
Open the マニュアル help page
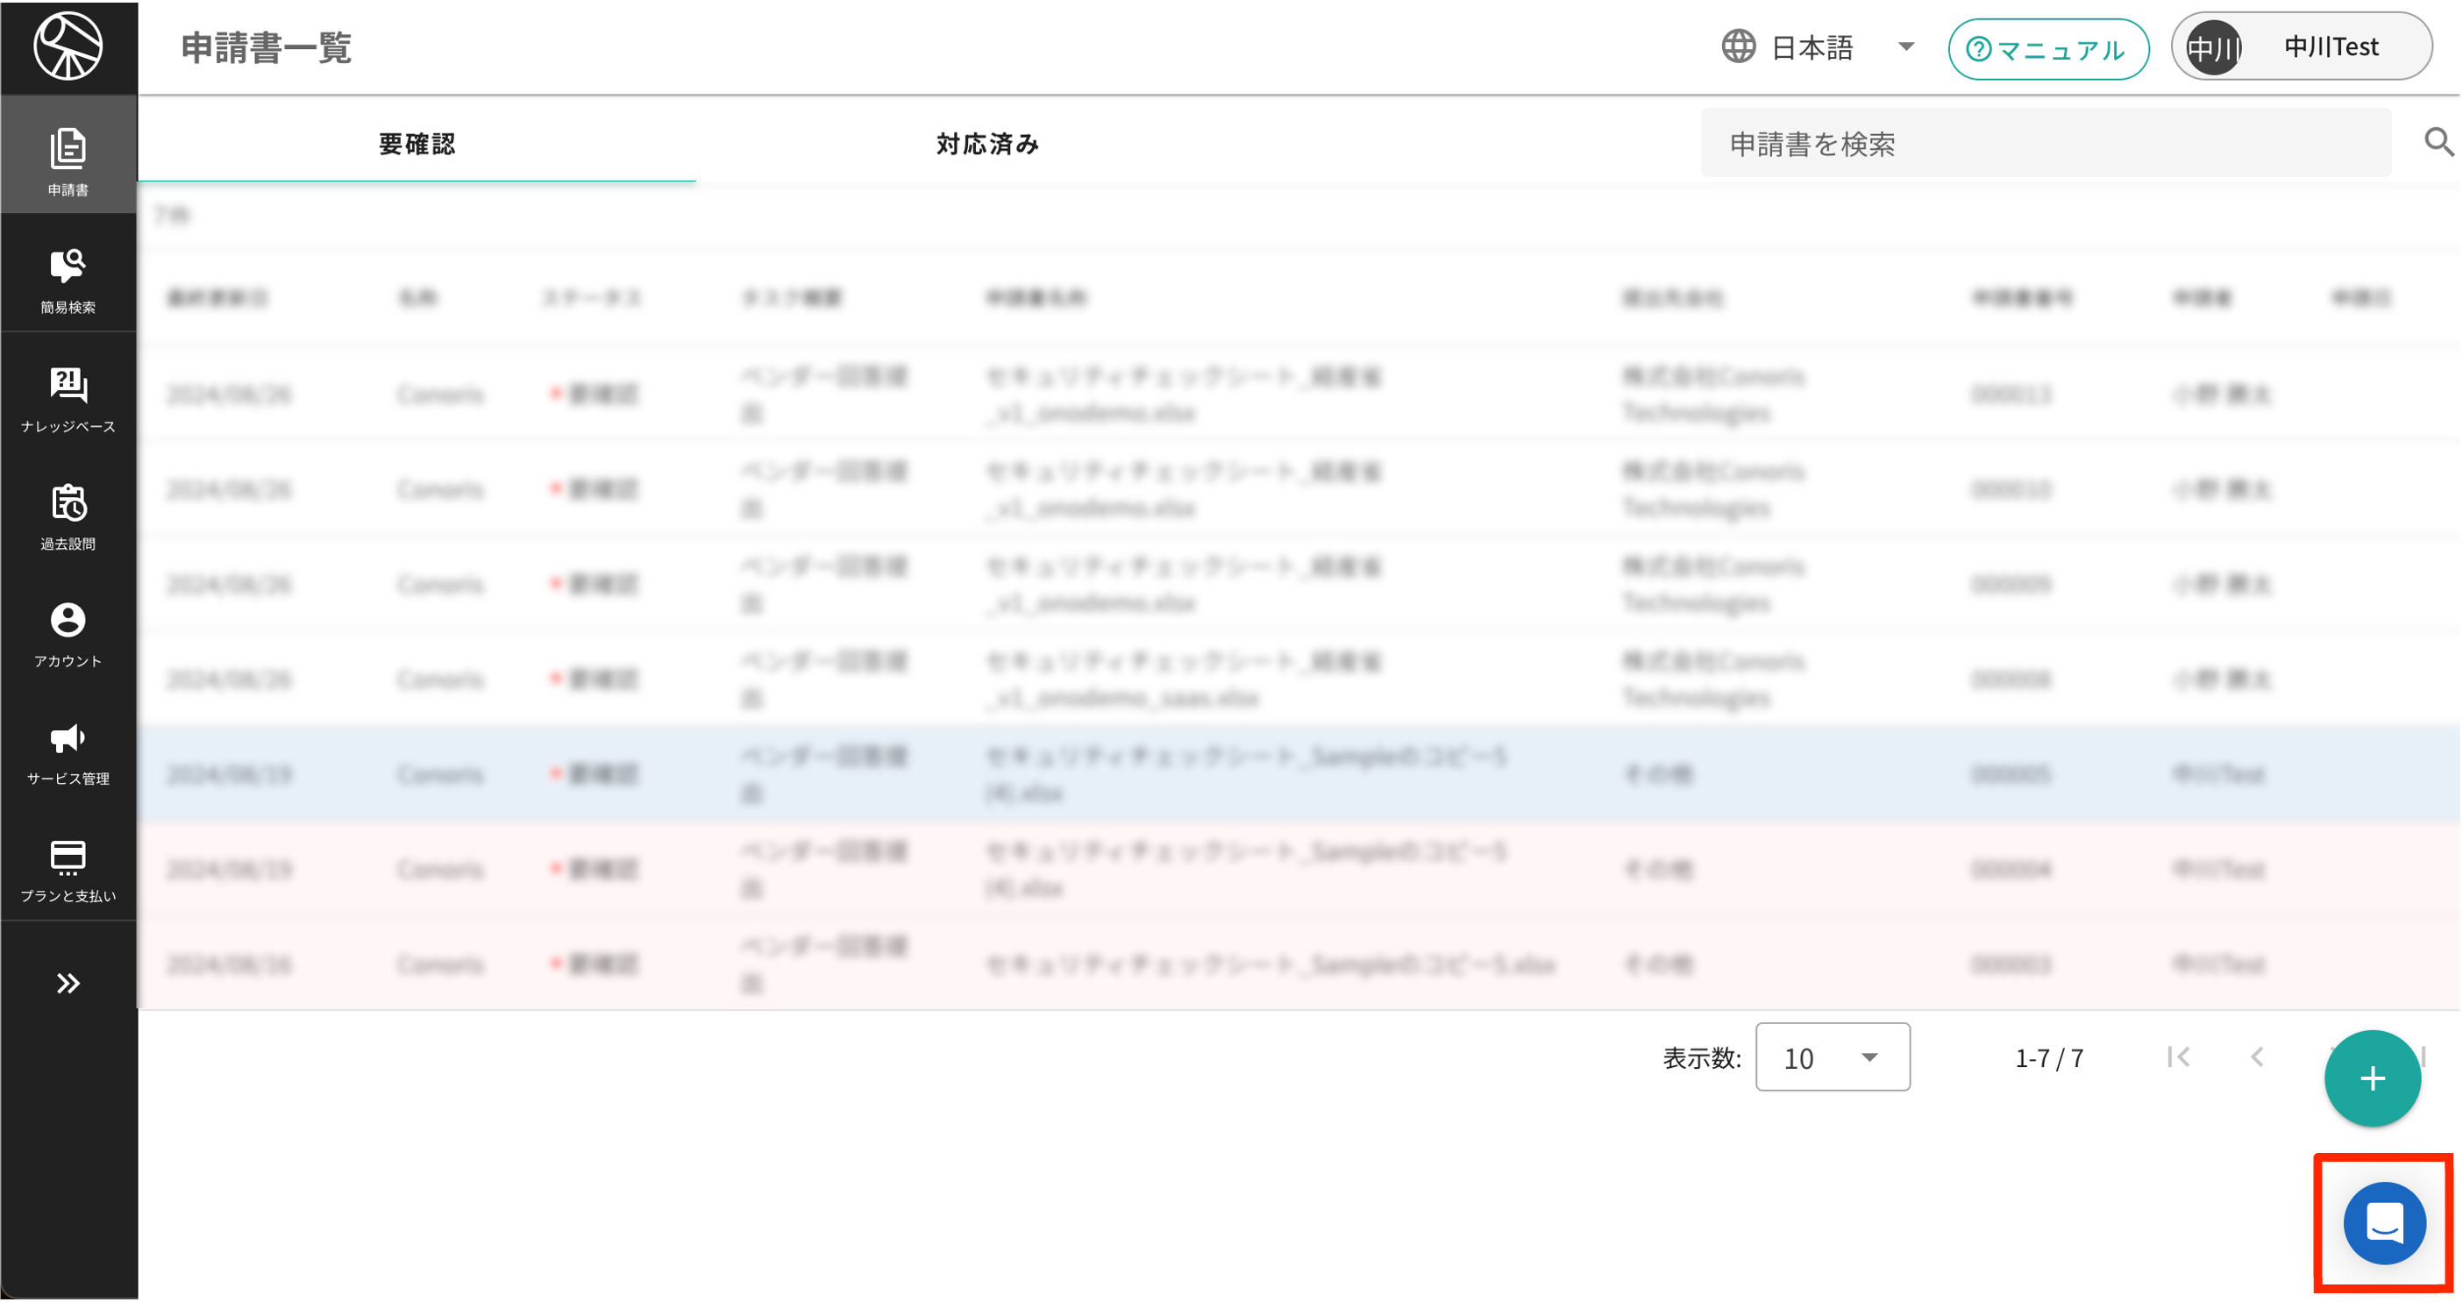[x=2049, y=49]
